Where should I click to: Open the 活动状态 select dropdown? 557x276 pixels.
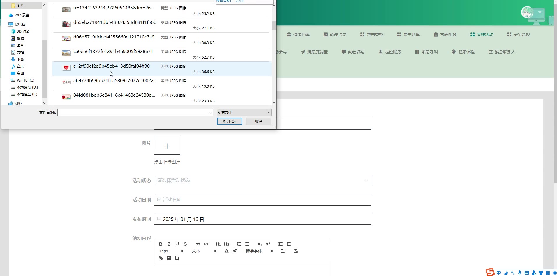(x=262, y=181)
